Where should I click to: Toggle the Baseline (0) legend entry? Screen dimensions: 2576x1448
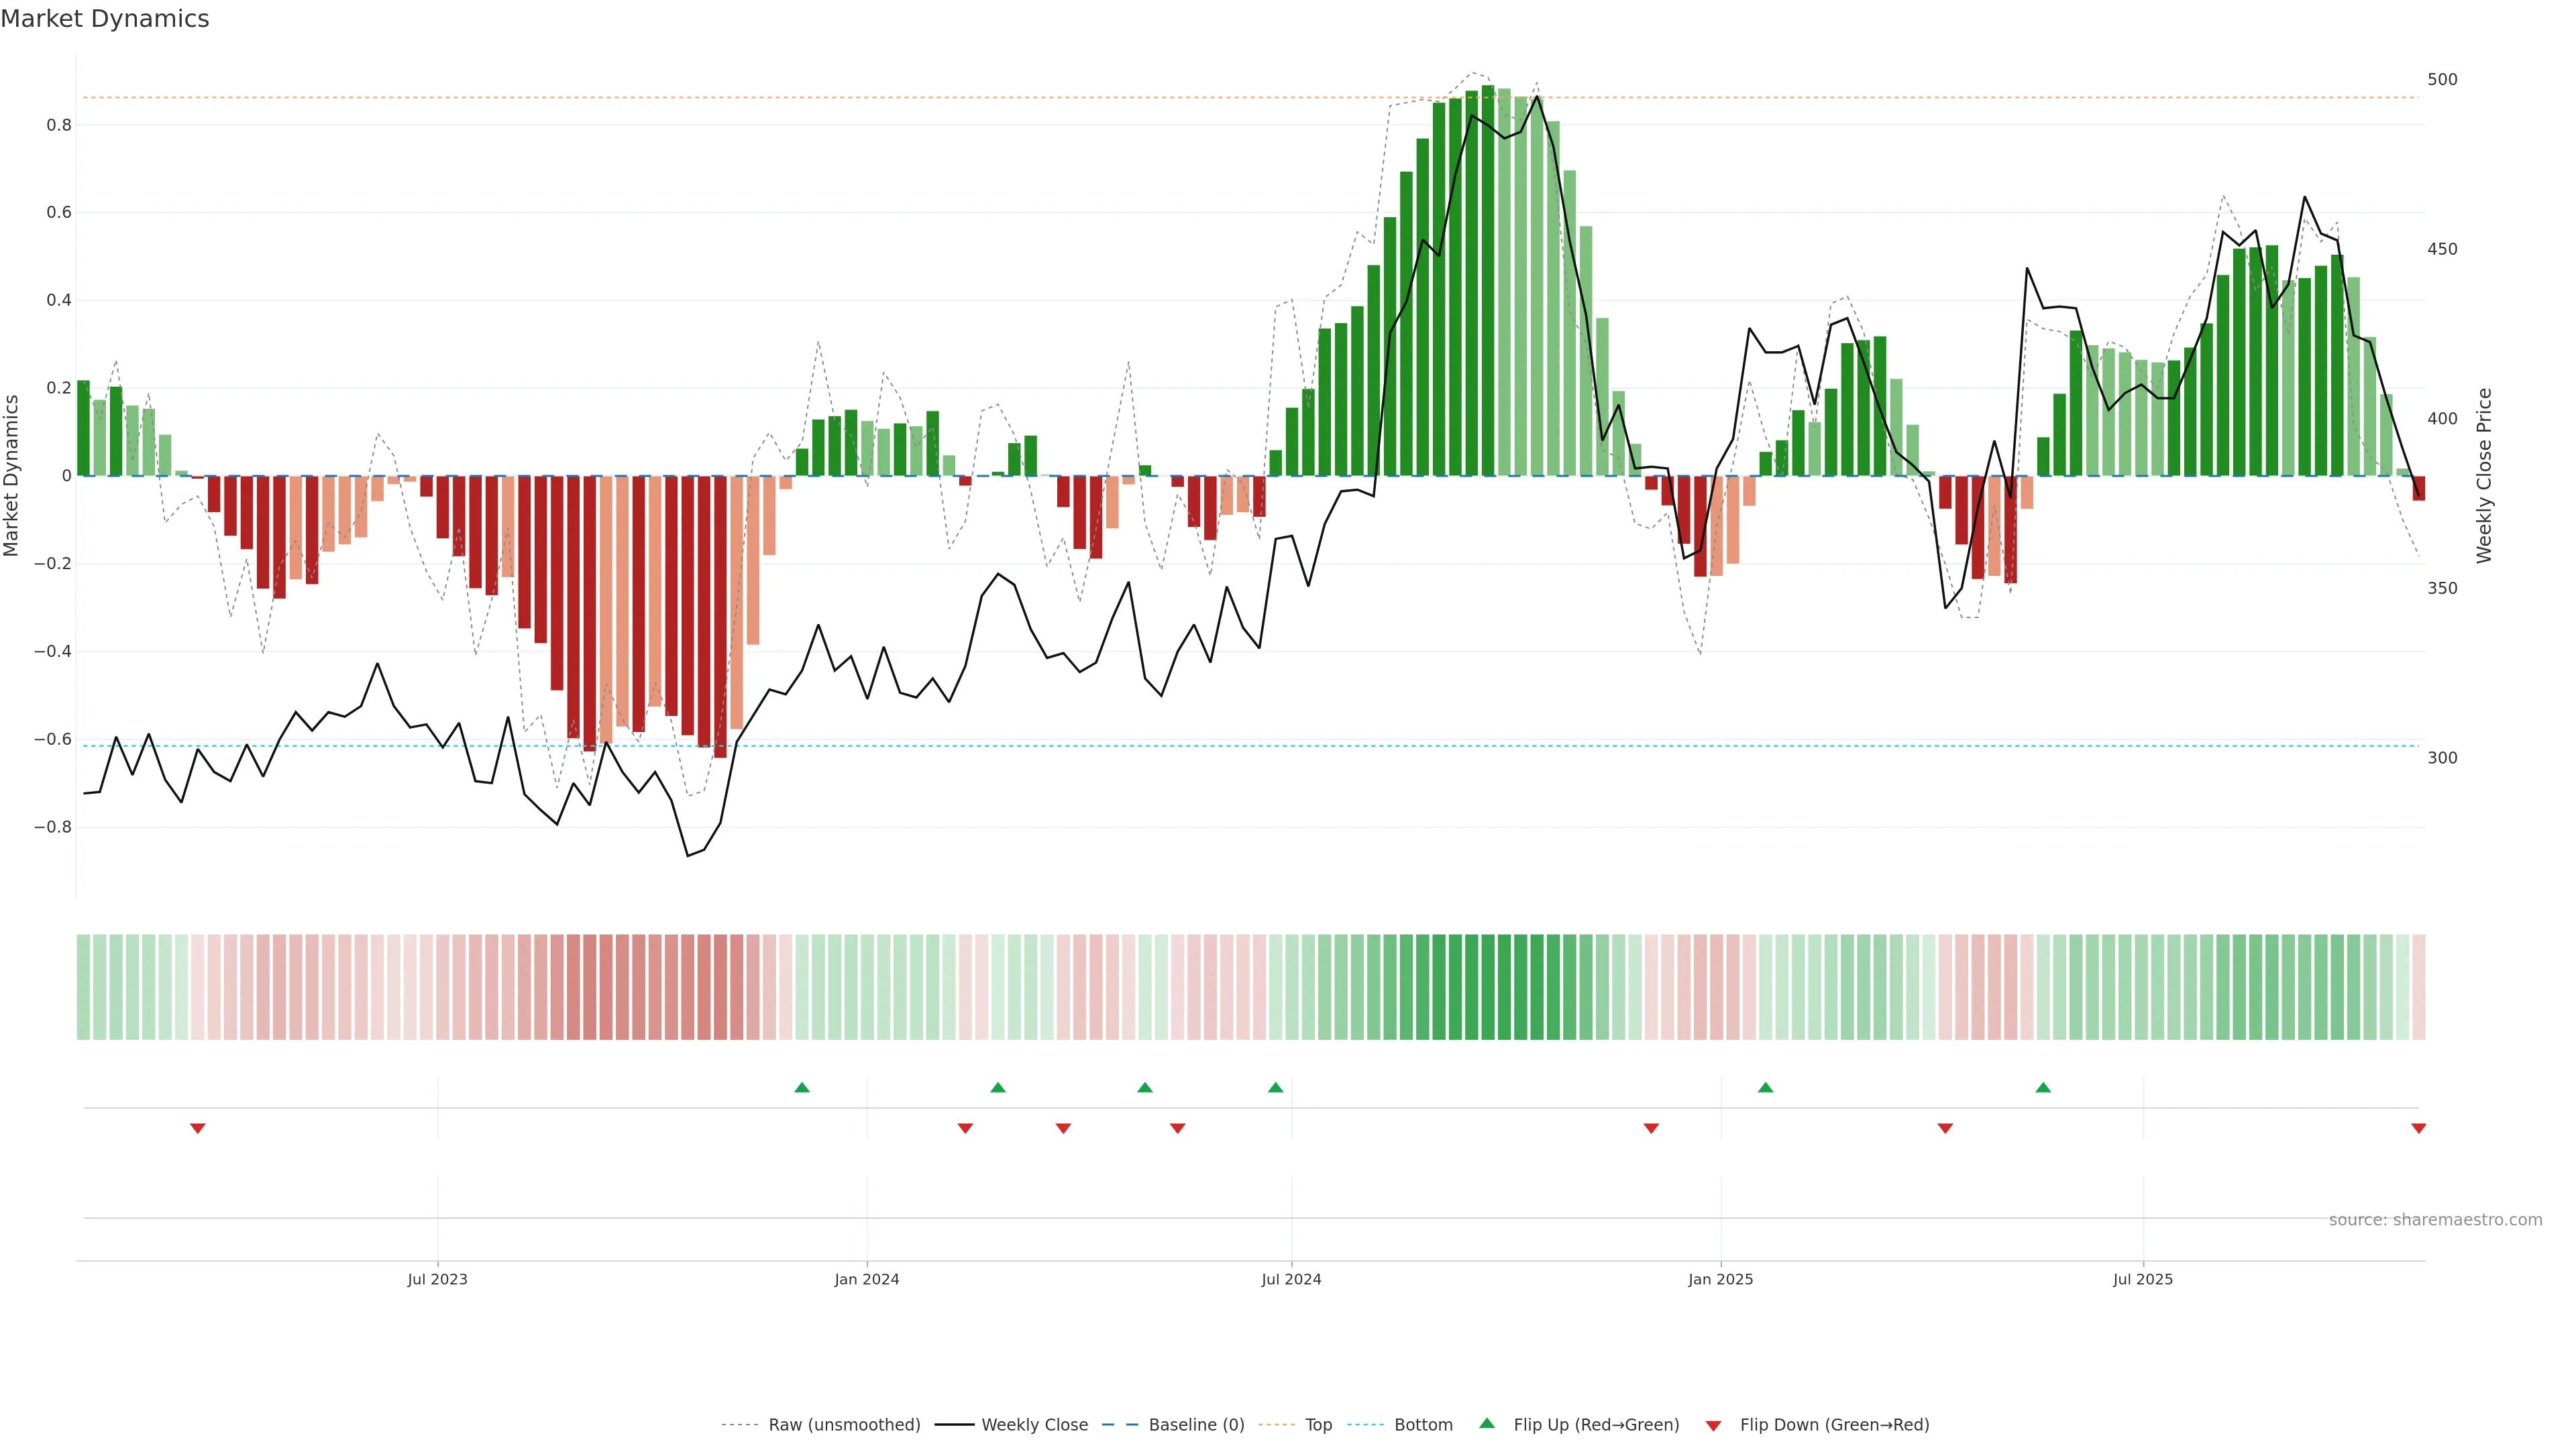[1196, 1425]
